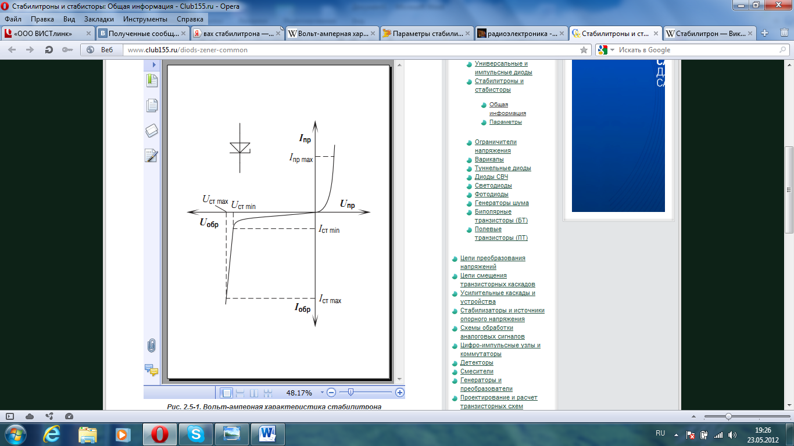
Task: Close the «ООО ВИСТлинк» tab
Action: click(x=89, y=34)
